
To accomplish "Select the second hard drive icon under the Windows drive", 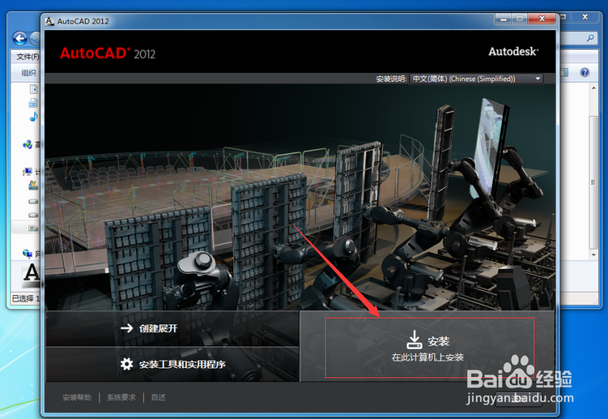I will pos(34,202).
